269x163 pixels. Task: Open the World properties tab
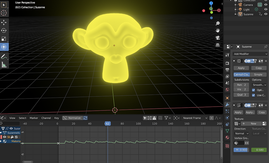click(x=227, y=90)
